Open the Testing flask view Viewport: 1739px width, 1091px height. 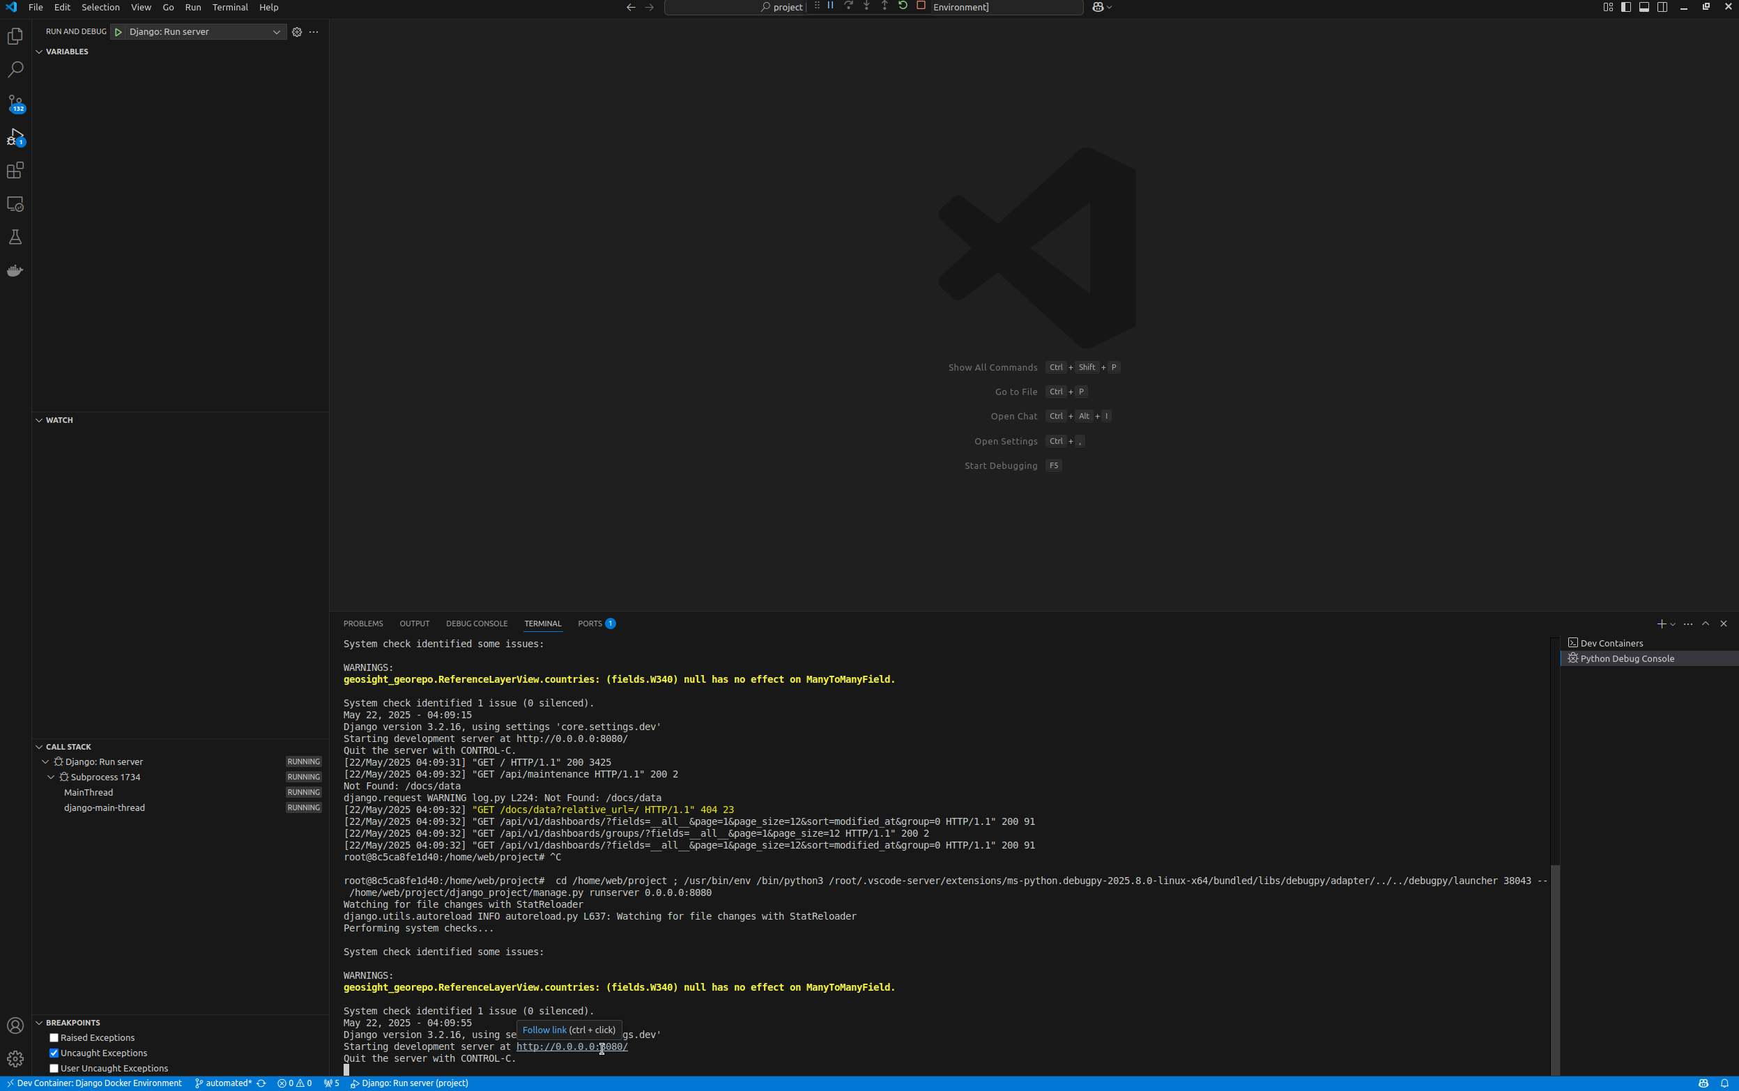[15, 238]
